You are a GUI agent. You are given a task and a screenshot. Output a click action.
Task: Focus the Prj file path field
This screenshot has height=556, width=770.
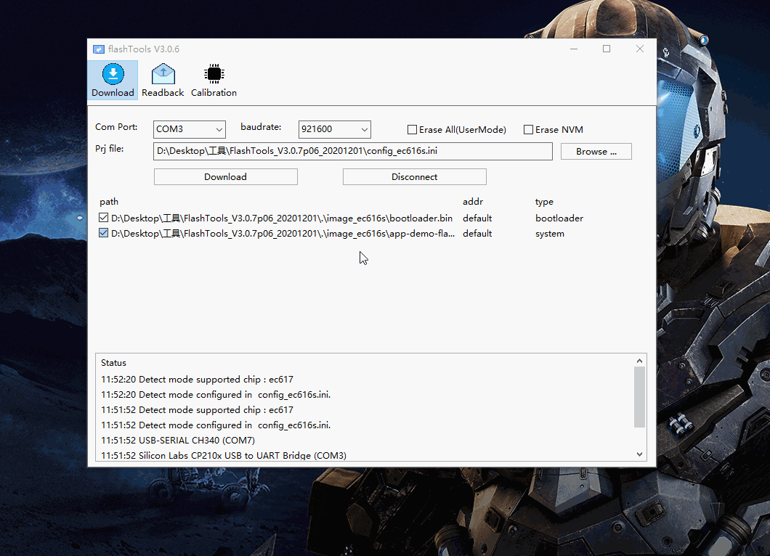coord(352,151)
